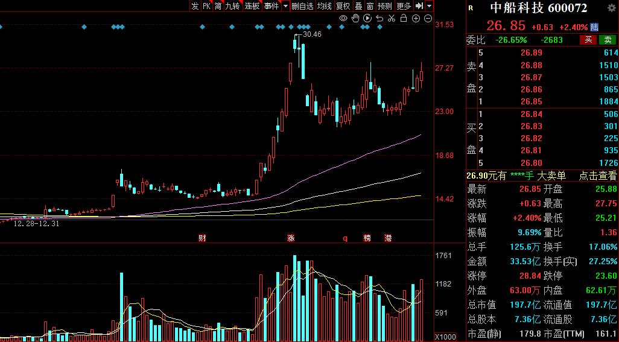Select sell level 5 price 26.89
619x342 pixels.
(x=531, y=52)
